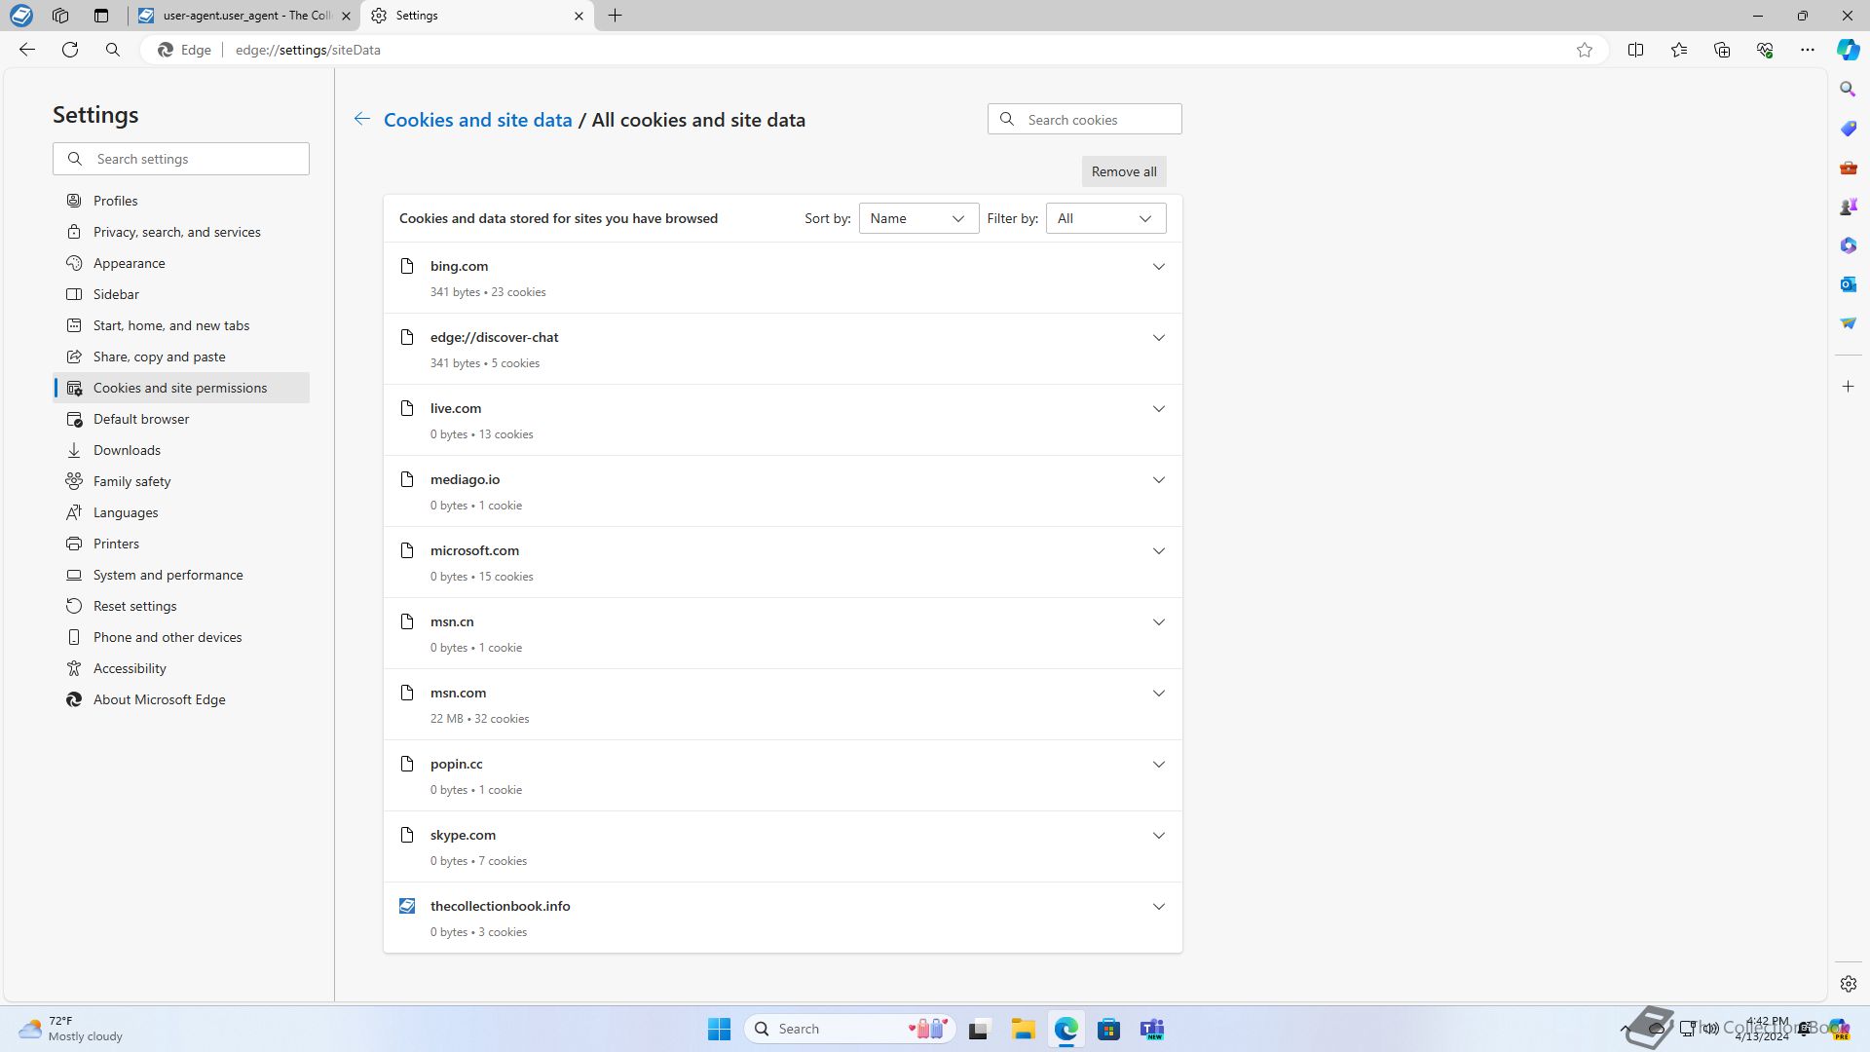Viewport: 1870px width, 1052px height.
Task: Expand the thecollectionbook.info cookie entry
Action: 1158,907
